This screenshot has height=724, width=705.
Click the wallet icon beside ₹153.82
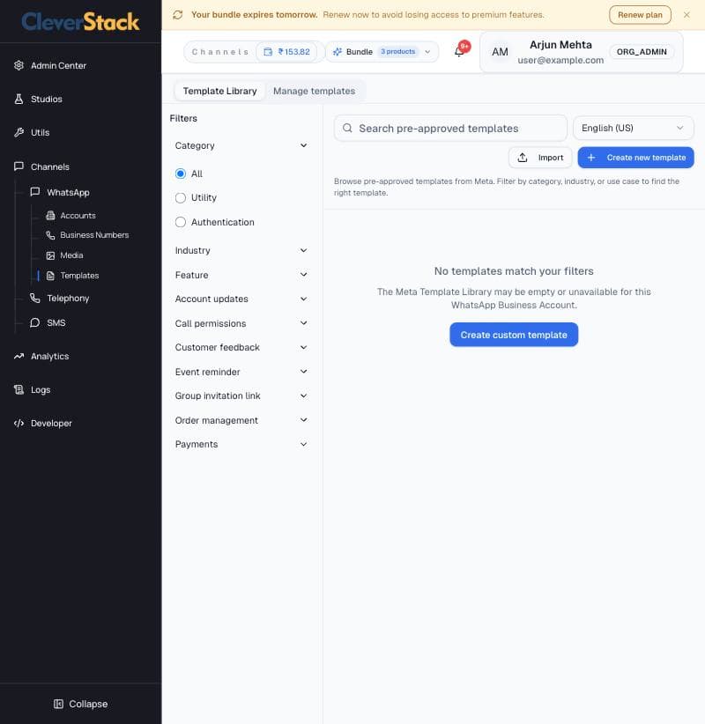(268, 52)
